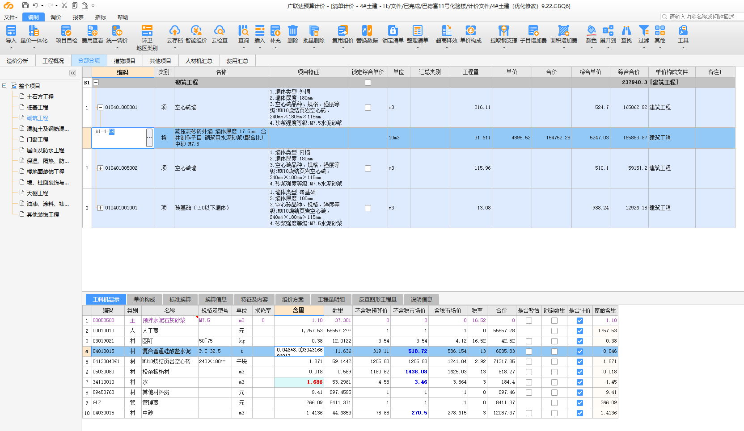Toggle 是否暂估 for 松杂板枋材 row
The height and width of the screenshot is (431, 744).
tap(529, 372)
